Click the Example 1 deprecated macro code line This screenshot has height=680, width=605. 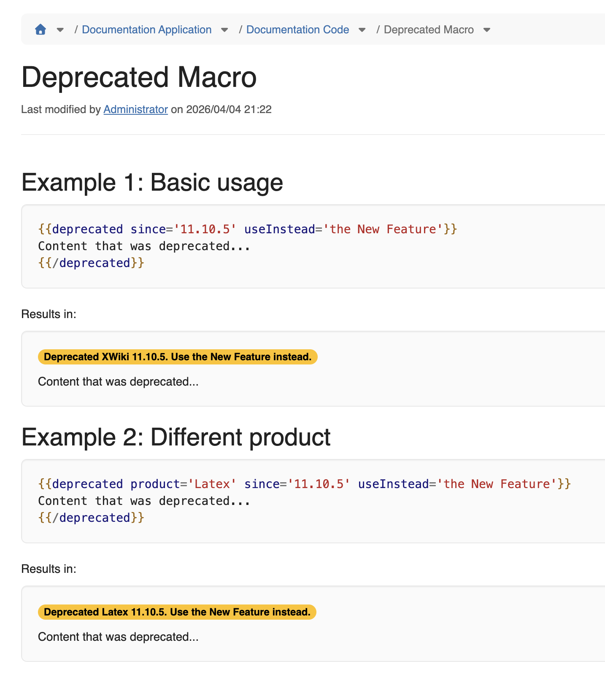(248, 229)
